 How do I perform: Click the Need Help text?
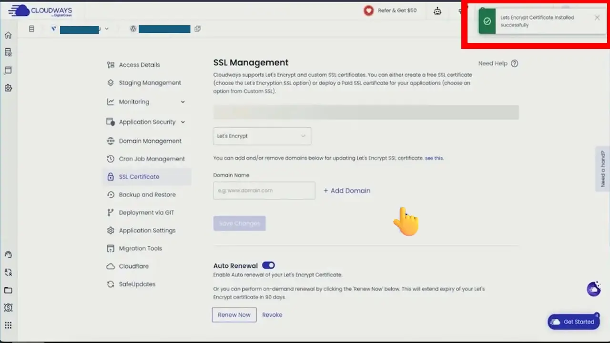(x=493, y=63)
